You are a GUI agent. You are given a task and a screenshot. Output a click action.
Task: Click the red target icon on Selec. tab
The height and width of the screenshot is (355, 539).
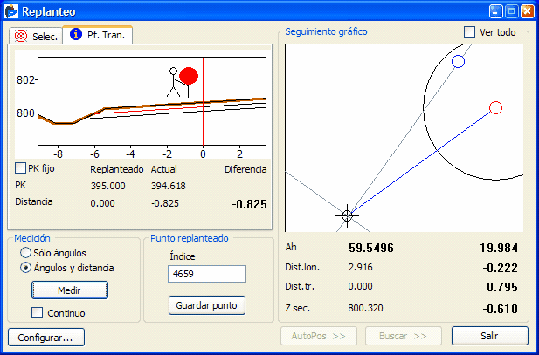click(x=22, y=36)
